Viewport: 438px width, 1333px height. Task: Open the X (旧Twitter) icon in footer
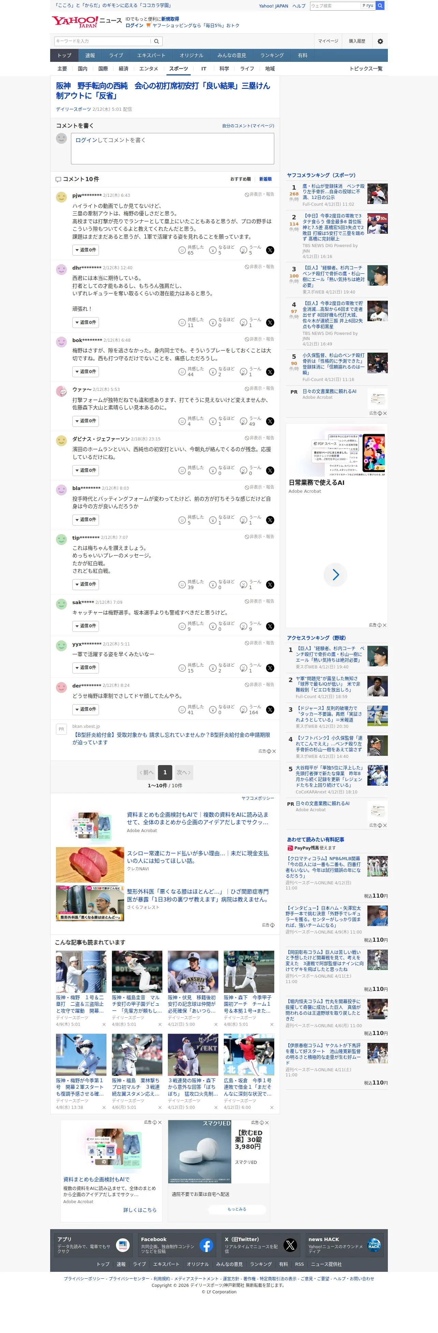coord(290,1245)
